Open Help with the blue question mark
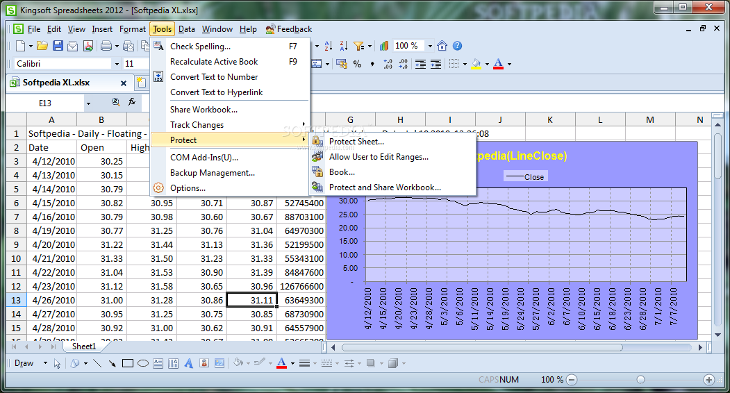 point(458,46)
